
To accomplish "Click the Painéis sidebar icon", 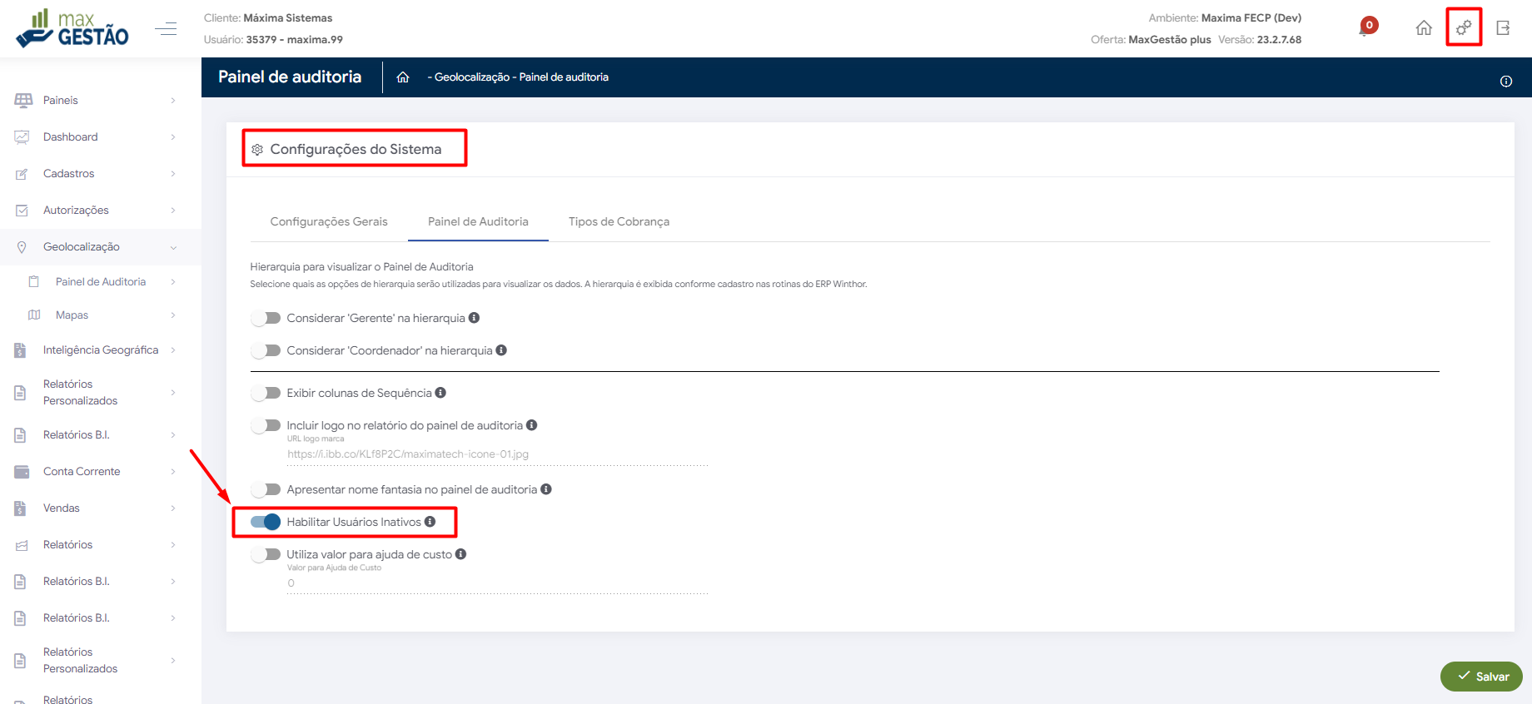I will click(x=23, y=100).
